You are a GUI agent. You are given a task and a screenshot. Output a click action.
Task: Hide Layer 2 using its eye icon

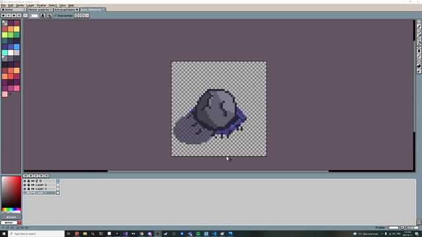click(25, 185)
